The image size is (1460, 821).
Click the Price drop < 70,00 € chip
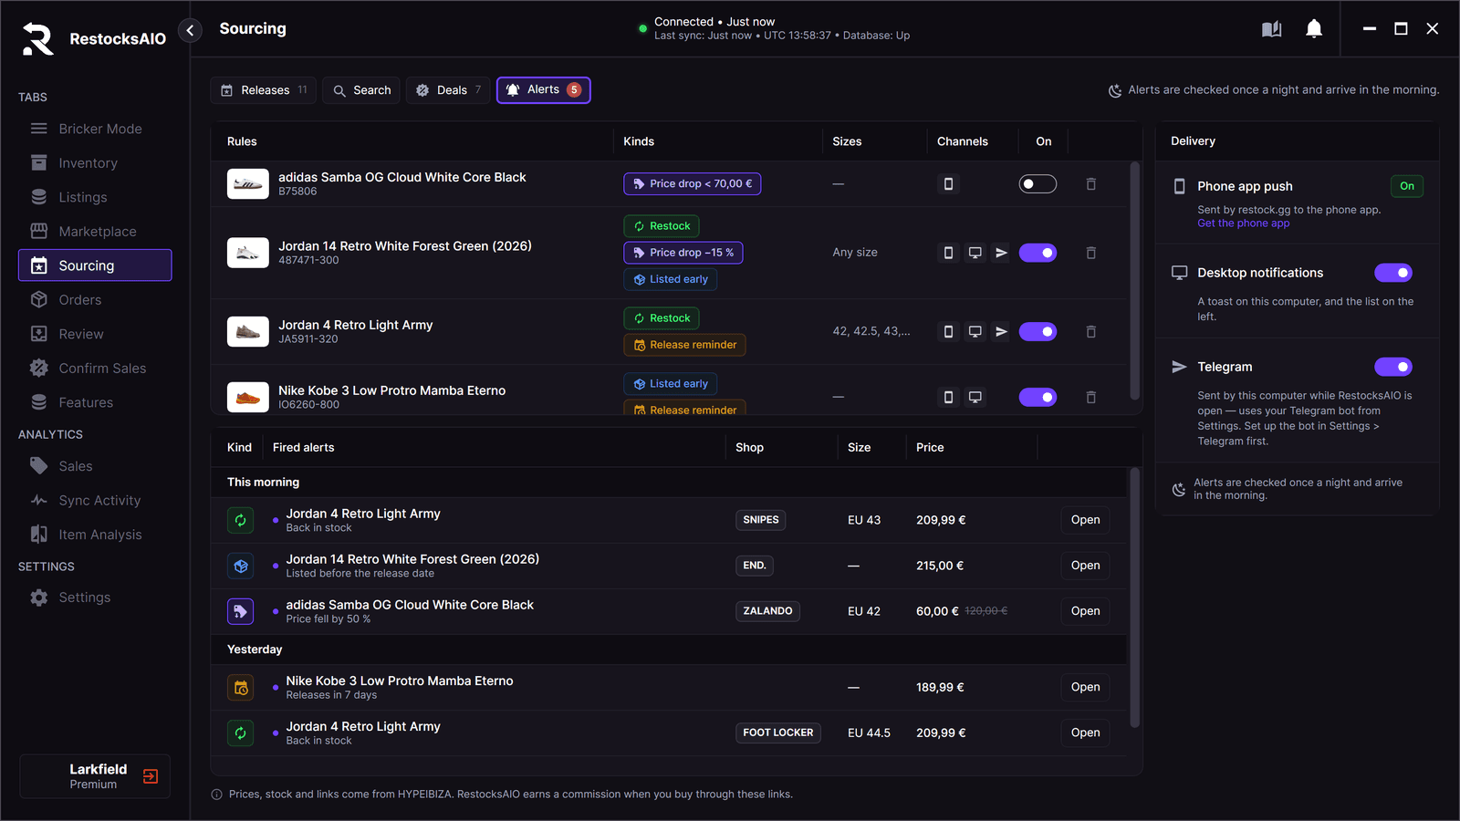693,184
